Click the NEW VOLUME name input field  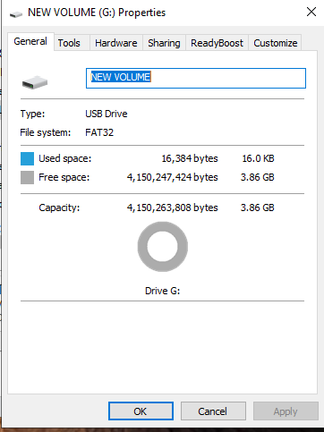coord(196,78)
